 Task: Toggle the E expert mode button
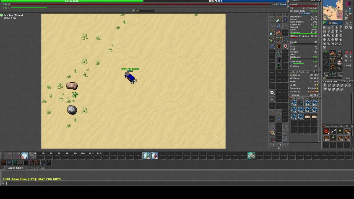(351, 61)
